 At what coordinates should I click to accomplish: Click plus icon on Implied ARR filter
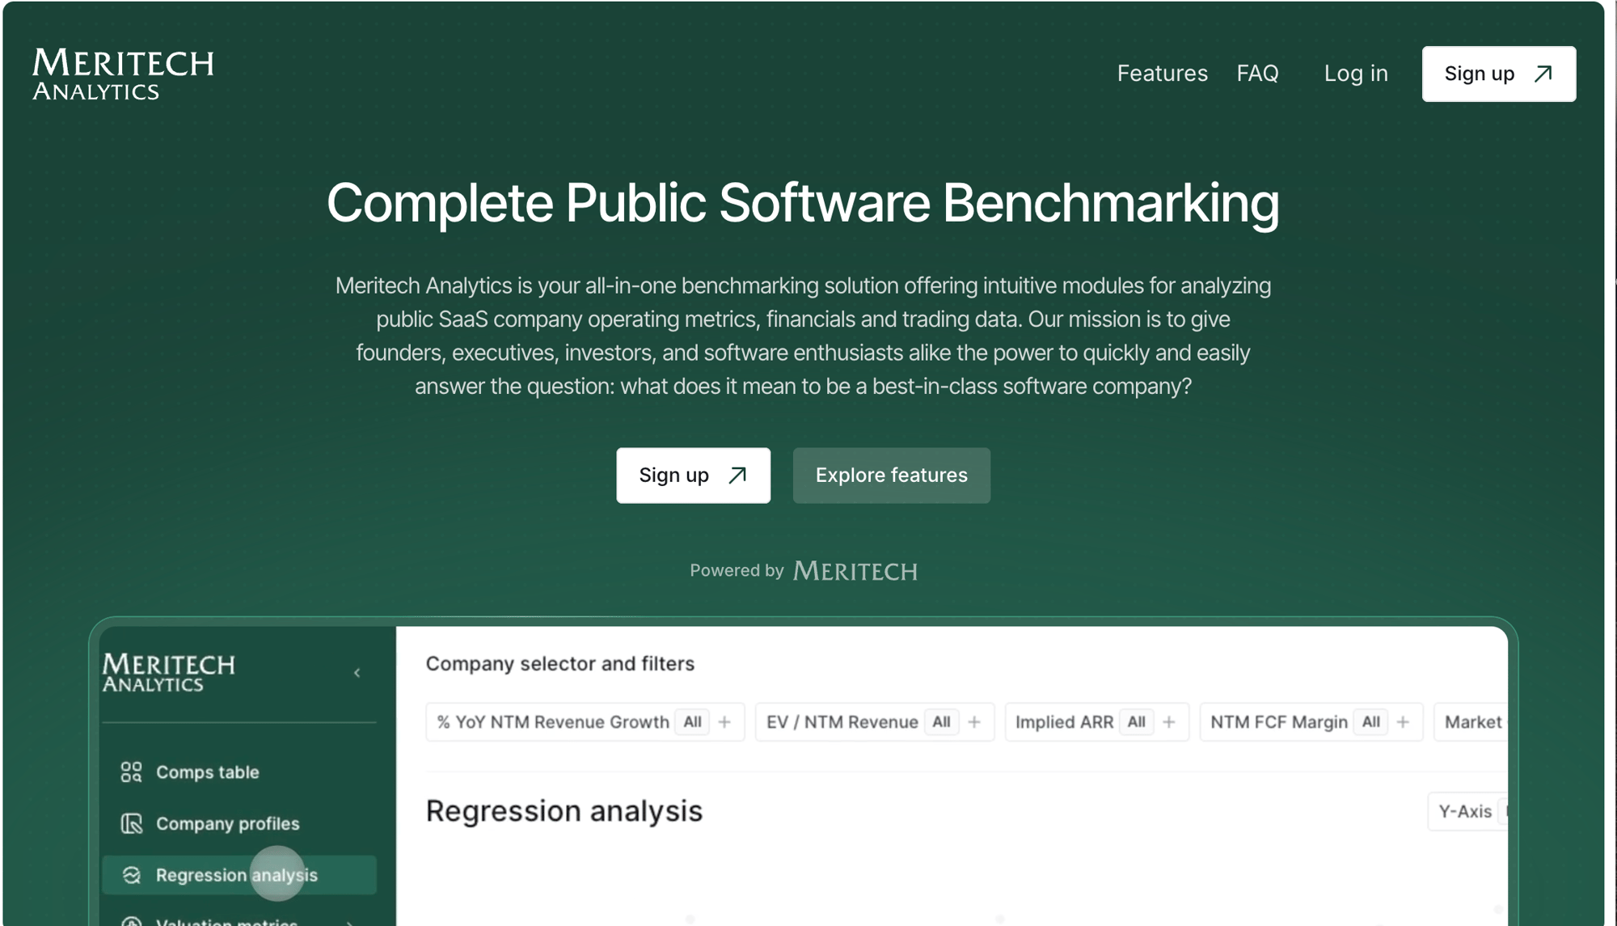[x=1169, y=722]
